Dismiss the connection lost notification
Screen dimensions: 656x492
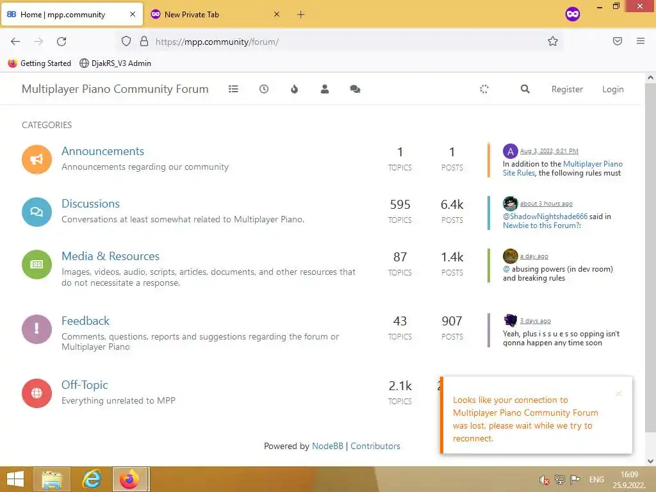click(x=618, y=393)
